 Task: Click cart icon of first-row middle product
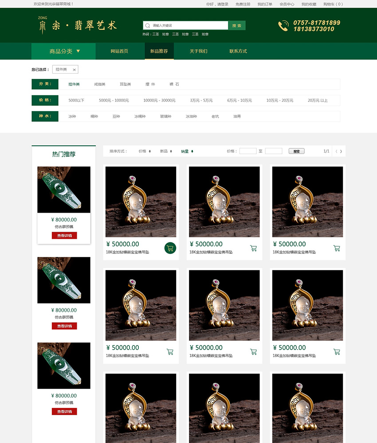pyautogui.click(x=253, y=248)
